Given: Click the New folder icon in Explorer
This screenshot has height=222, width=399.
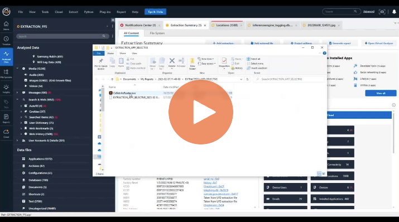Looking at the screenshot, I should [x=193, y=64].
